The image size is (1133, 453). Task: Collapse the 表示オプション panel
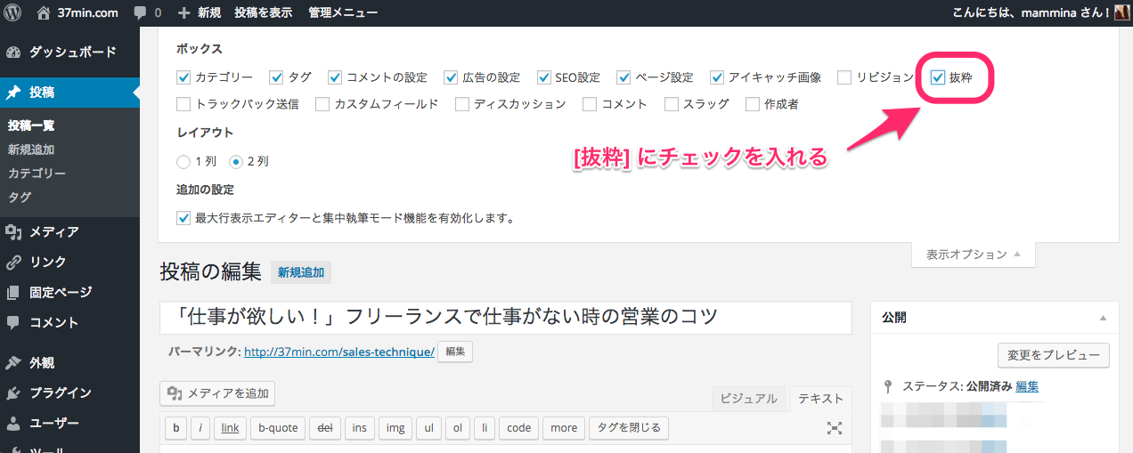pos(974,255)
